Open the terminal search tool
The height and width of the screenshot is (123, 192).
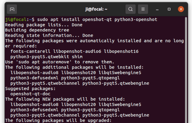tap(131, 9)
